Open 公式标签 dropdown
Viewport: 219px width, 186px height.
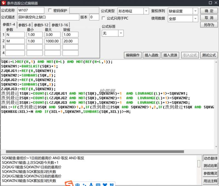(121, 33)
